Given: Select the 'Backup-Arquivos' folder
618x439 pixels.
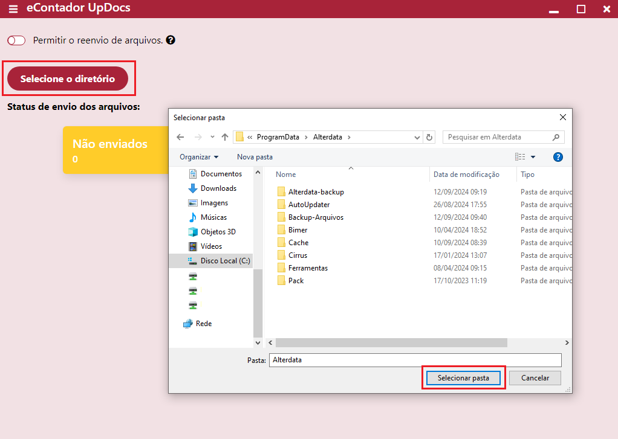Looking at the screenshot, I should pyautogui.click(x=316, y=217).
